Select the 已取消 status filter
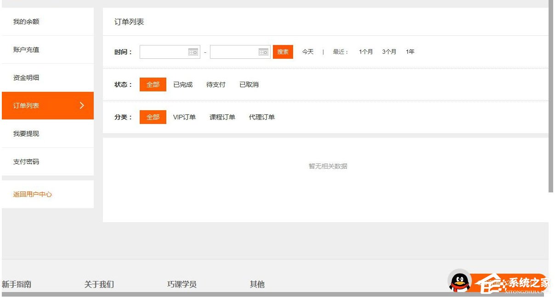The height and width of the screenshot is (298, 555). [x=249, y=84]
